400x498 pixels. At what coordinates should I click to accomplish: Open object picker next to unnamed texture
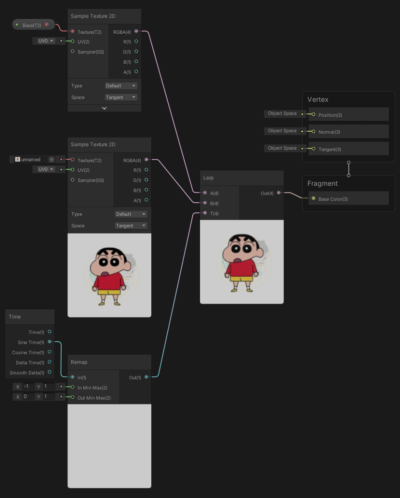pyautogui.click(x=52, y=159)
